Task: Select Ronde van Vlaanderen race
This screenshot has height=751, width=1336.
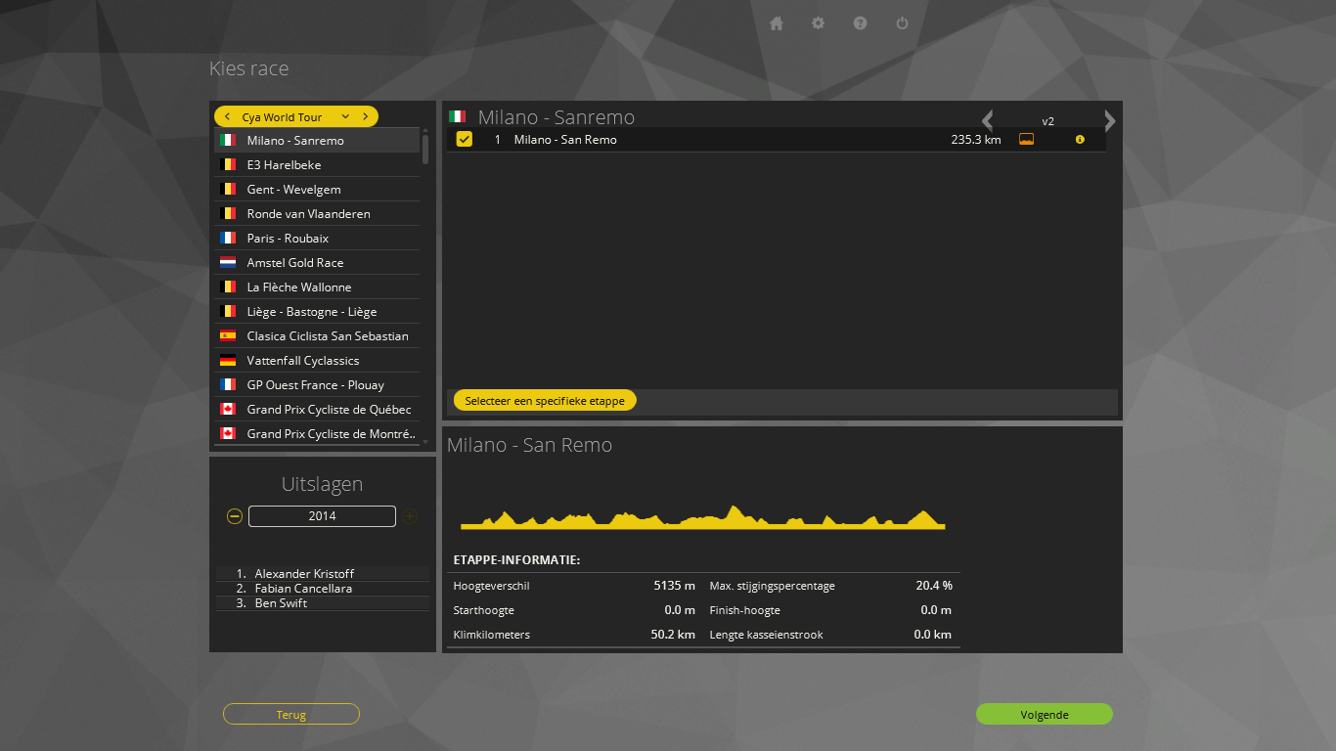Action: click(x=308, y=214)
